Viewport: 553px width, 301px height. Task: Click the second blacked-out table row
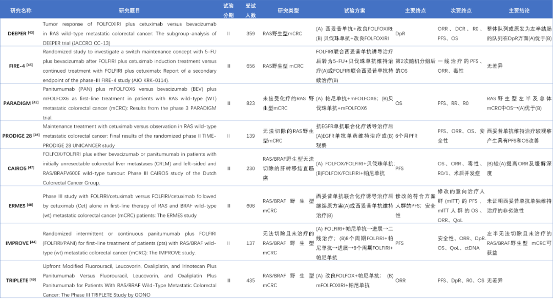(x=276, y=64)
